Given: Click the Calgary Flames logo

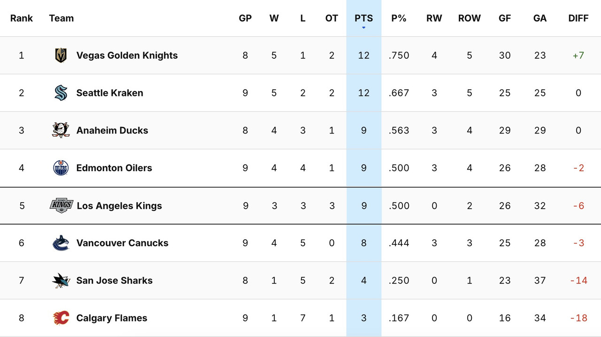Looking at the screenshot, I should [x=61, y=318].
